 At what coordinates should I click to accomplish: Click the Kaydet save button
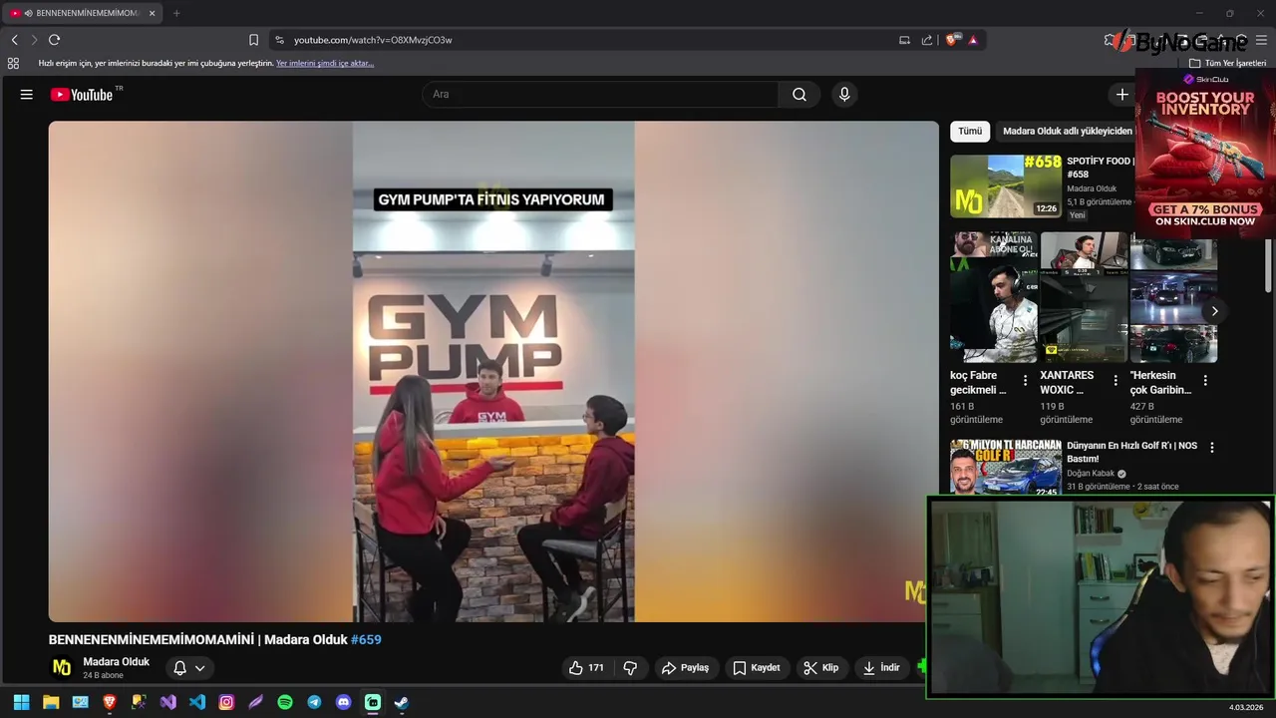pyautogui.click(x=756, y=668)
